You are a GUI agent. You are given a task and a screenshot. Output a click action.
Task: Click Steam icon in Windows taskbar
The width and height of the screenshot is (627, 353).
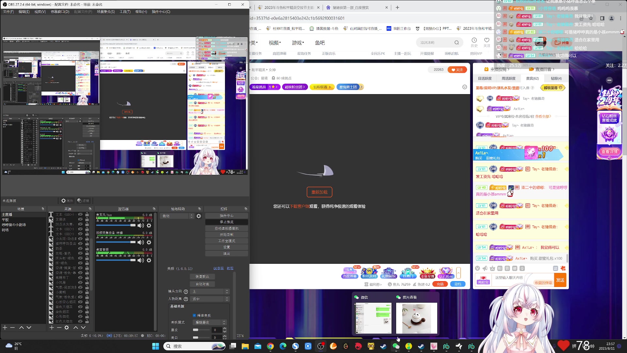pos(383,346)
